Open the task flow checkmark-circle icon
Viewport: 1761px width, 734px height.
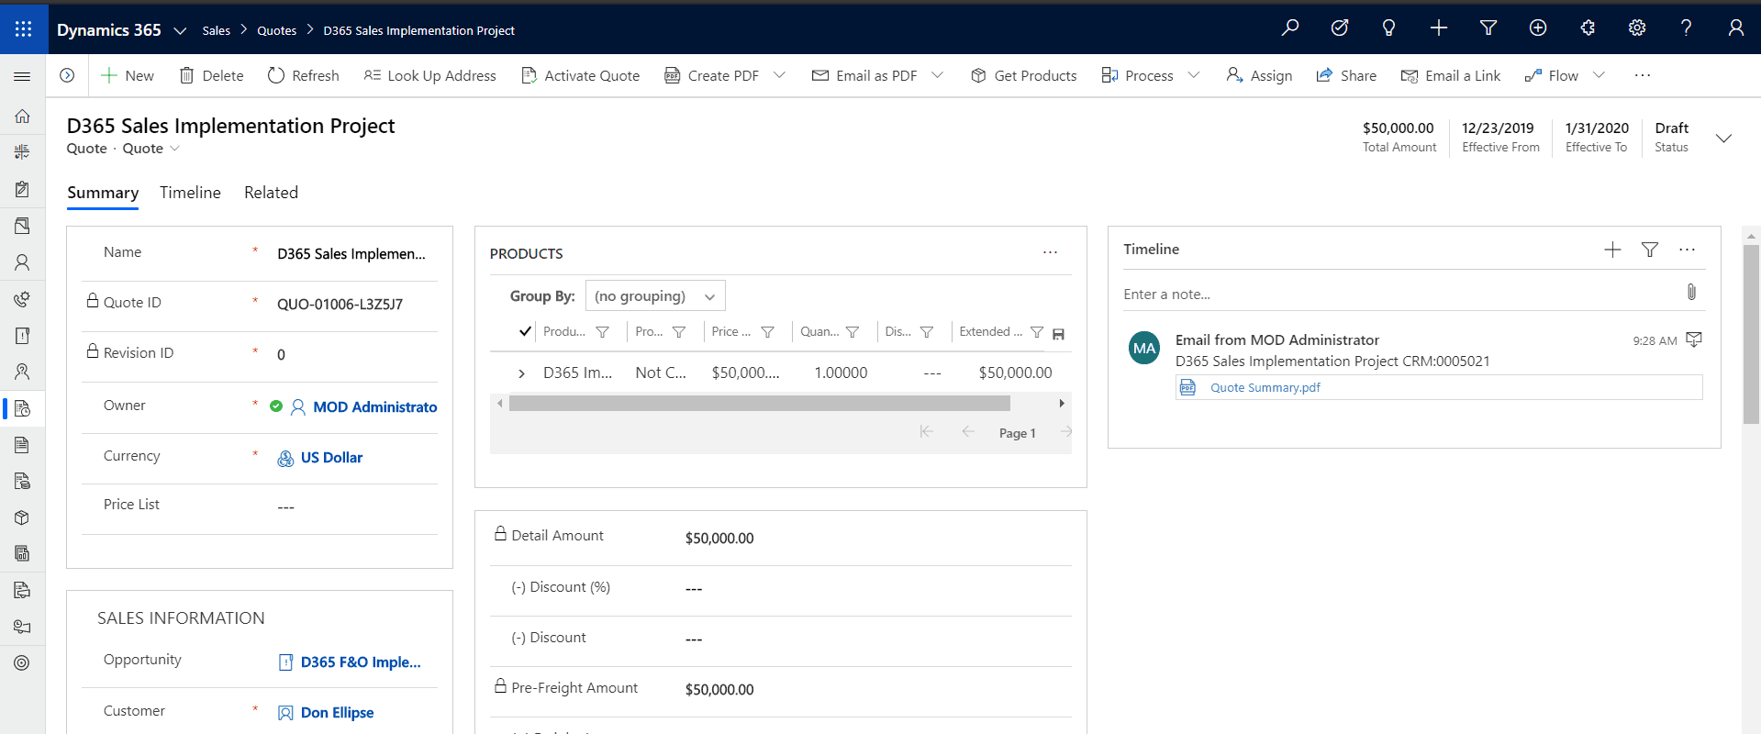click(x=1340, y=28)
